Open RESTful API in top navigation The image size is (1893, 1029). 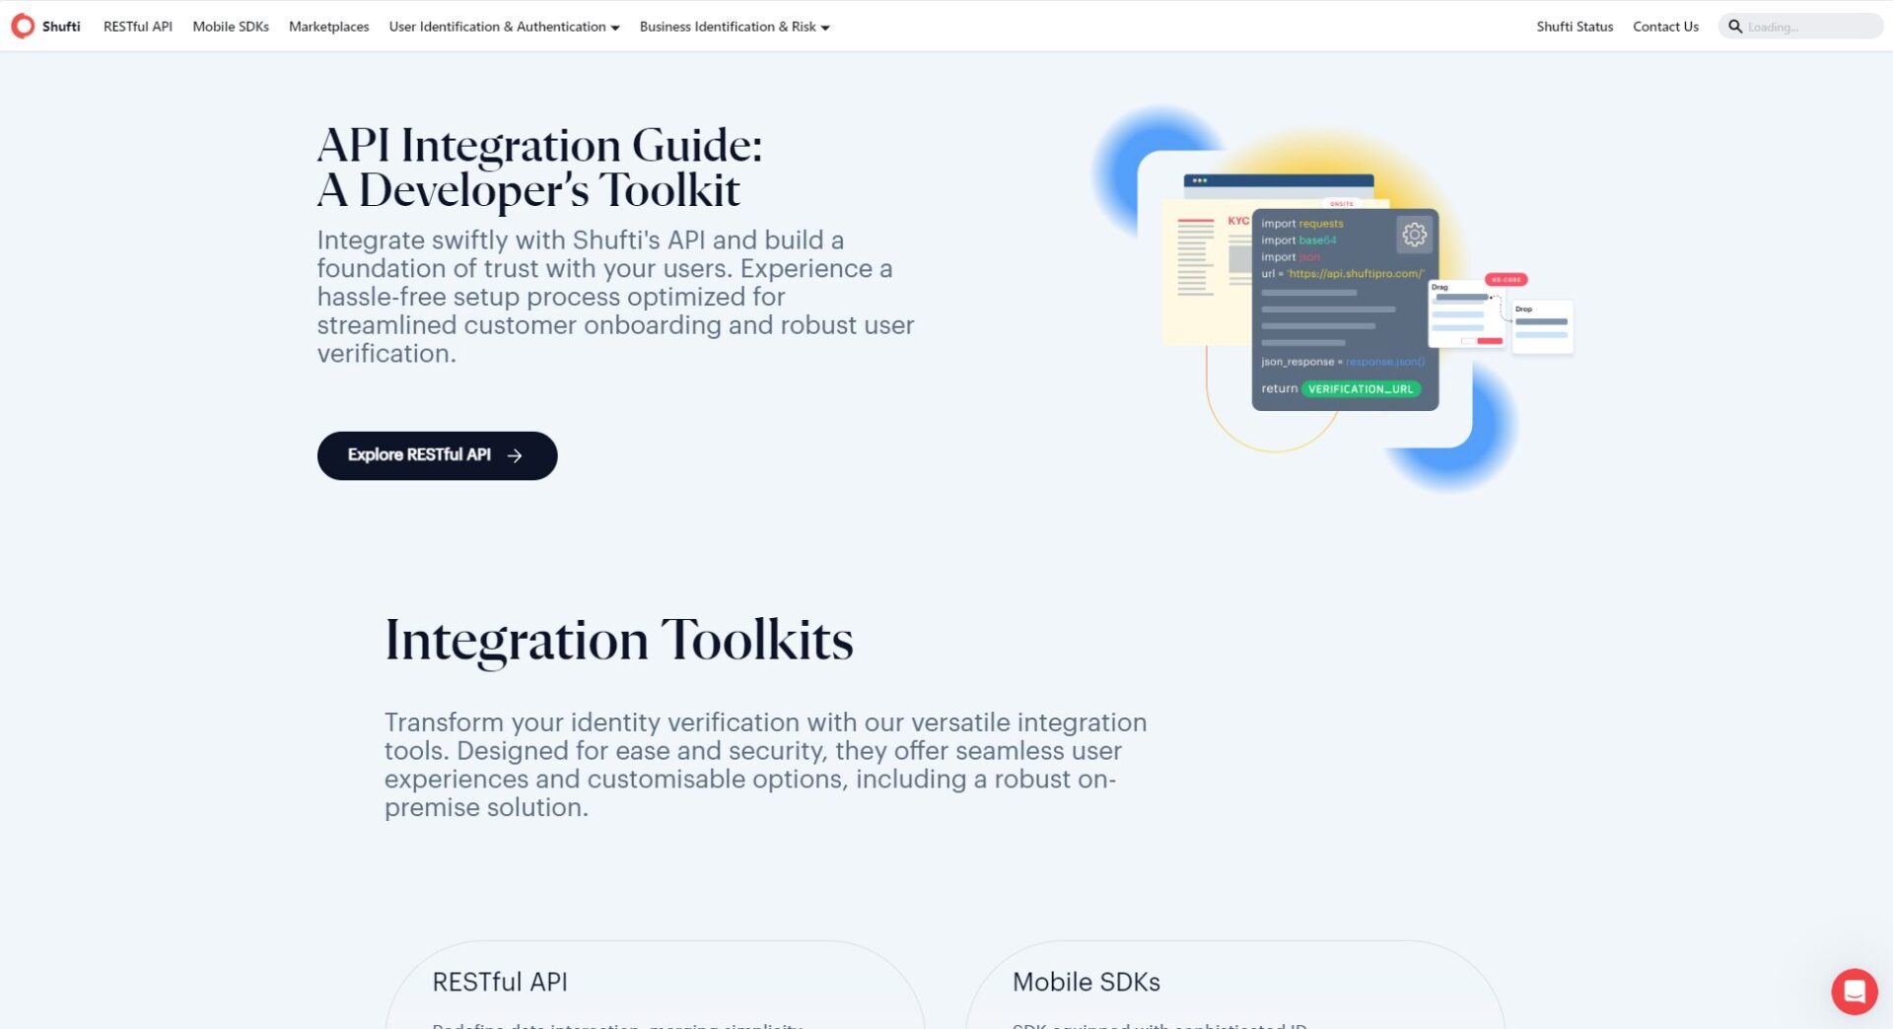tap(138, 27)
